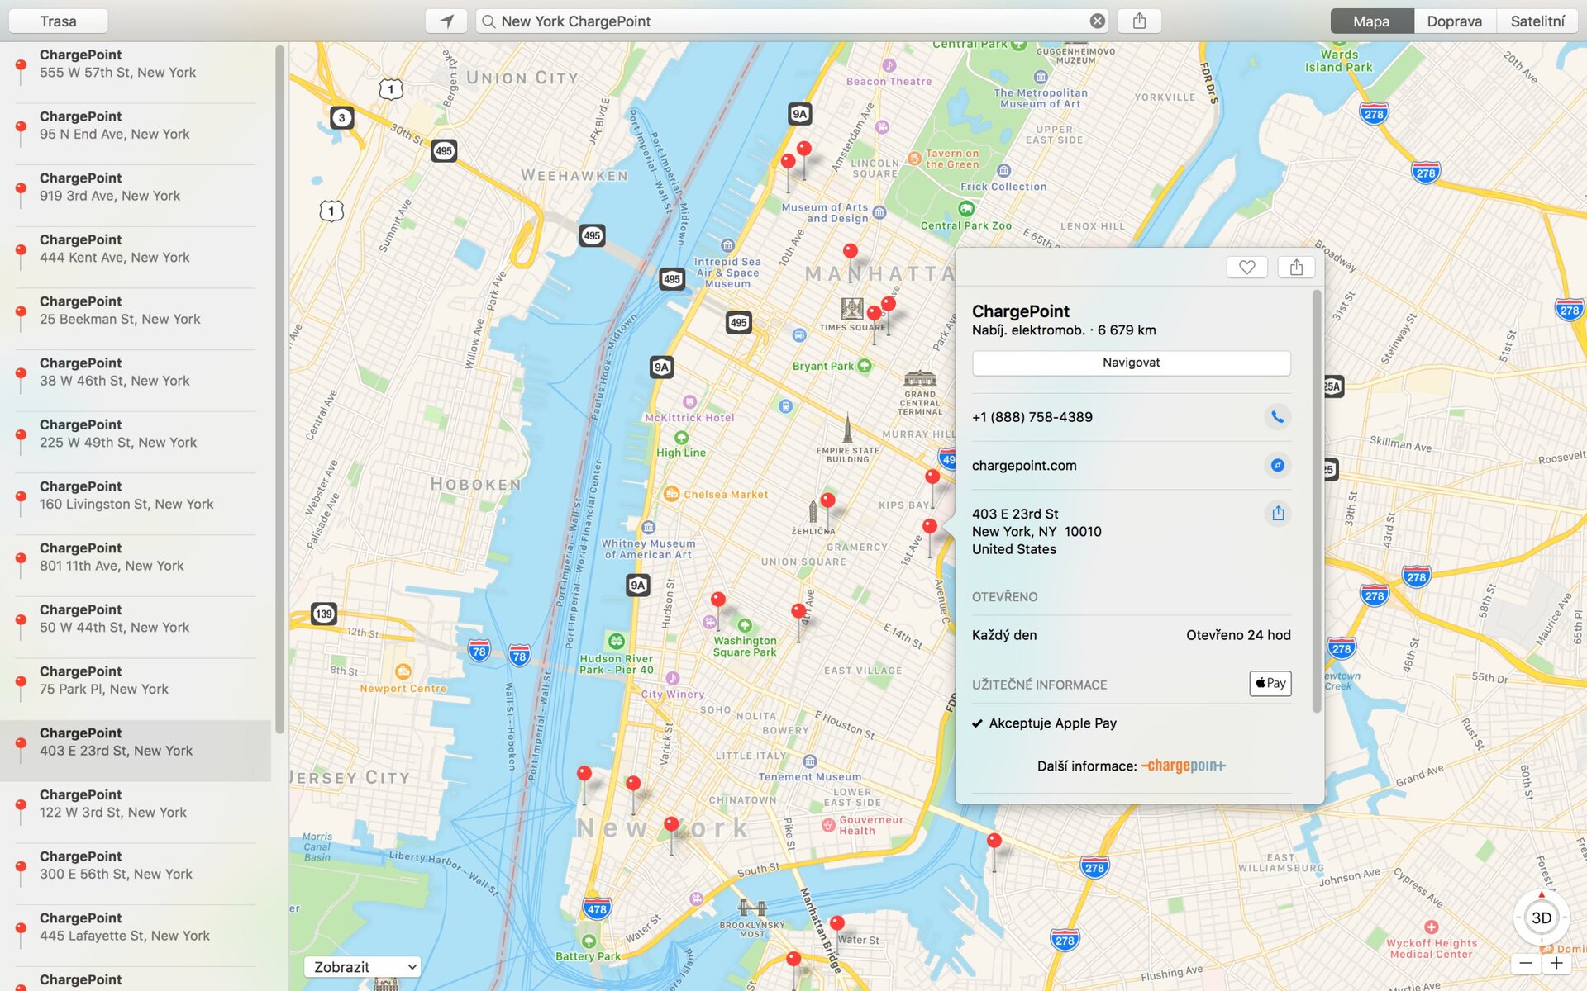Image resolution: width=1587 pixels, height=991 pixels.
Task: Share the address 403 E 23rd St
Action: tap(1278, 513)
